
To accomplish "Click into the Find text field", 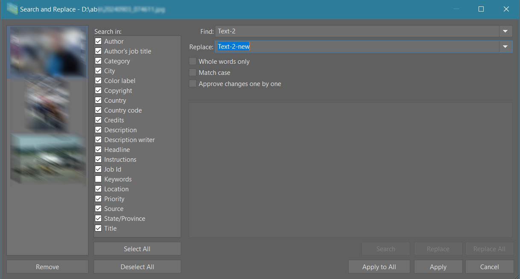I will click(357, 31).
